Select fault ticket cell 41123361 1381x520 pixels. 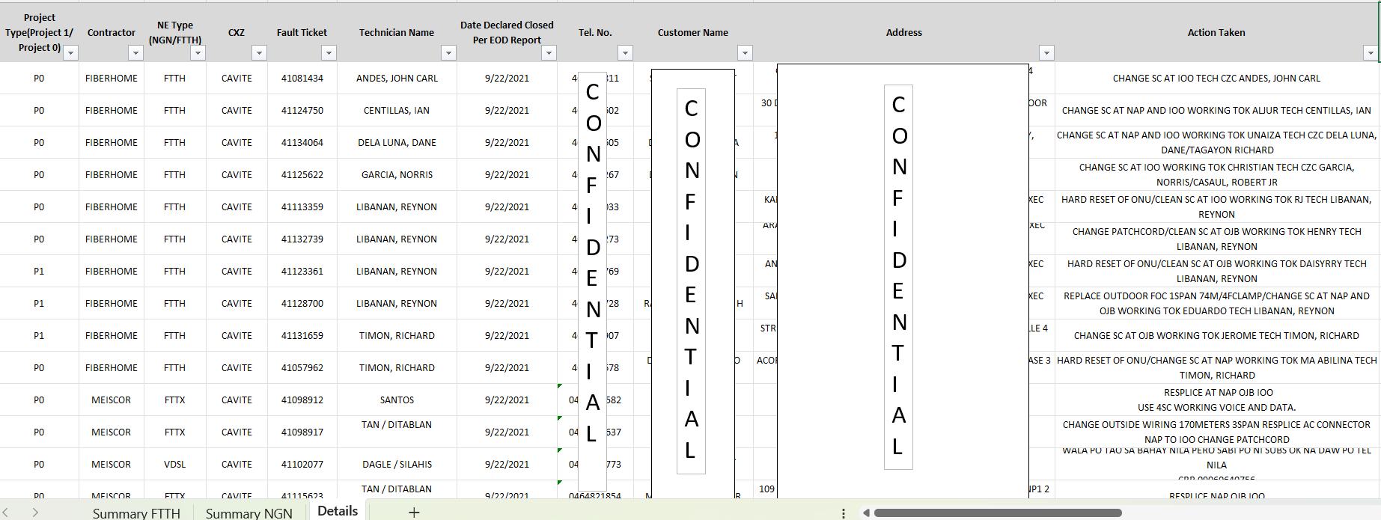click(302, 271)
